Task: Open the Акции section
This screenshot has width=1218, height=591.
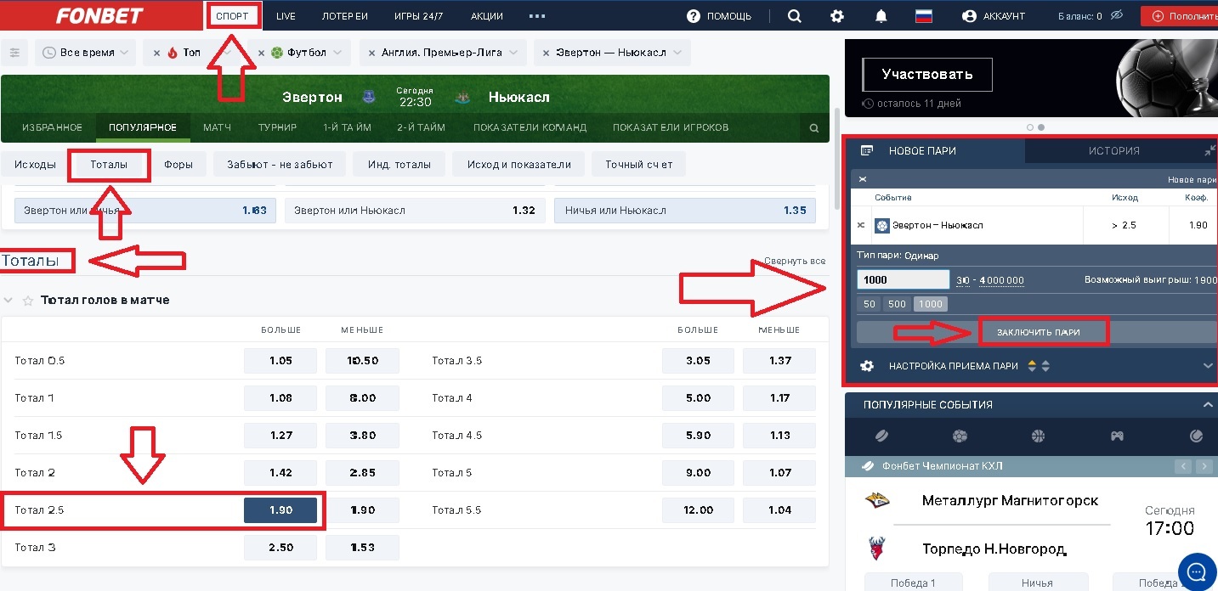Action: coord(487,16)
